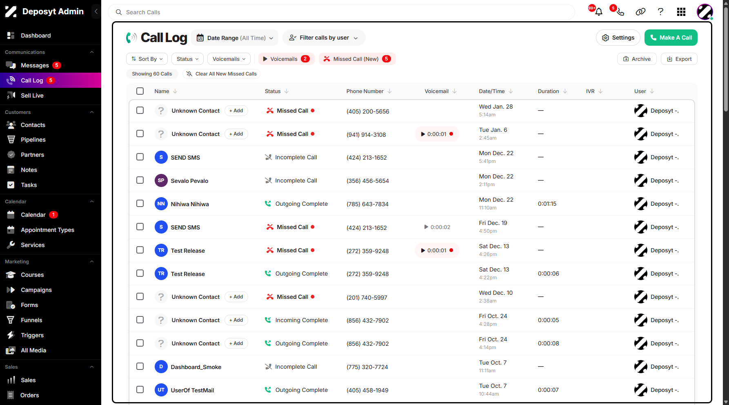Viewport: 729px width, 405px height.
Task: Open the apps grid icon
Action: pyautogui.click(x=681, y=12)
